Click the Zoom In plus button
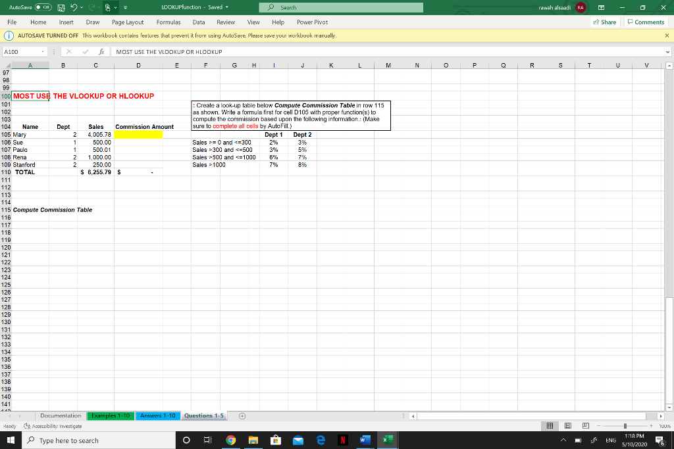Viewport: 674px width, 449px height. pos(651,426)
